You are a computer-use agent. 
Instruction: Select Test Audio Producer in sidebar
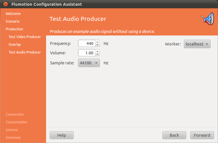(x=25, y=52)
